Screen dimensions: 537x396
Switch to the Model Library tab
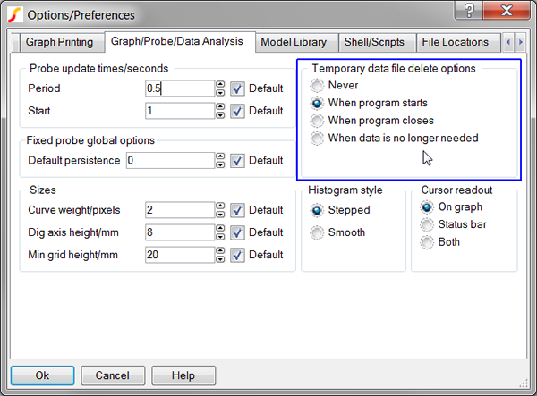pos(294,42)
